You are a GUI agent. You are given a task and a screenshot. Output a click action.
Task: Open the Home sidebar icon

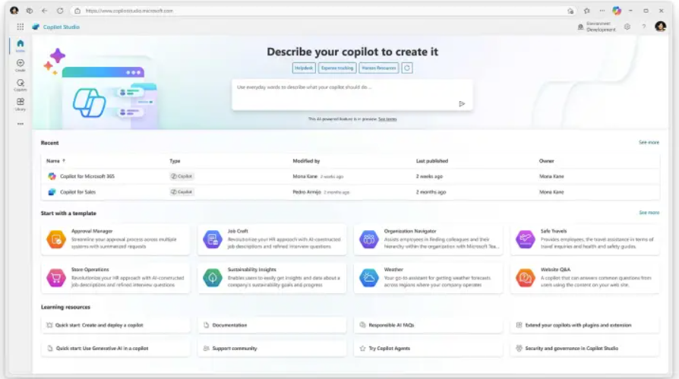click(21, 45)
